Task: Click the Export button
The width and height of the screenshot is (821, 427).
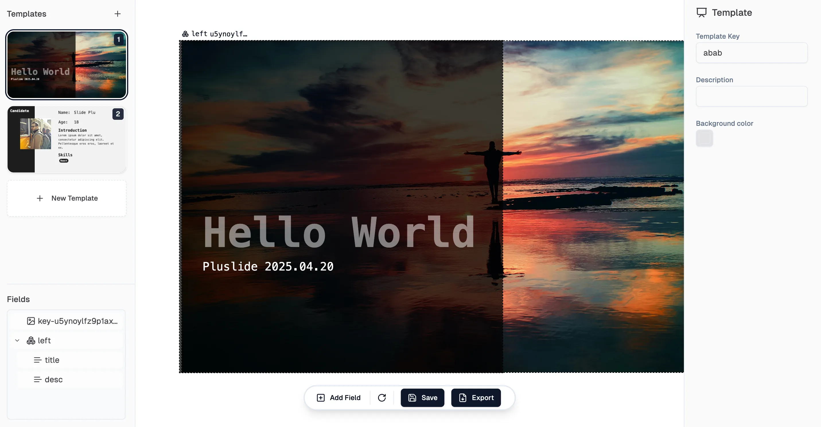Action: click(x=476, y=398)
